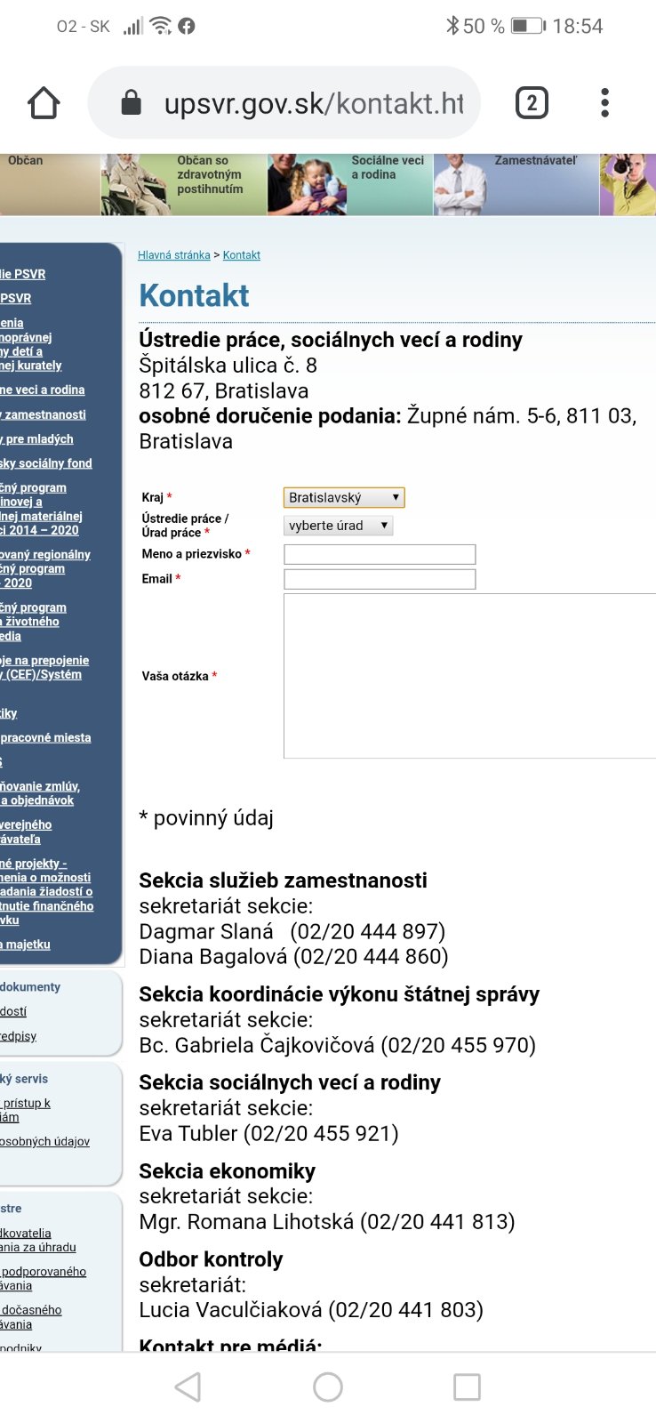Tap the padlock site security icon
The height and width of the screenshot is (1423, 656).
coord(131,103)
